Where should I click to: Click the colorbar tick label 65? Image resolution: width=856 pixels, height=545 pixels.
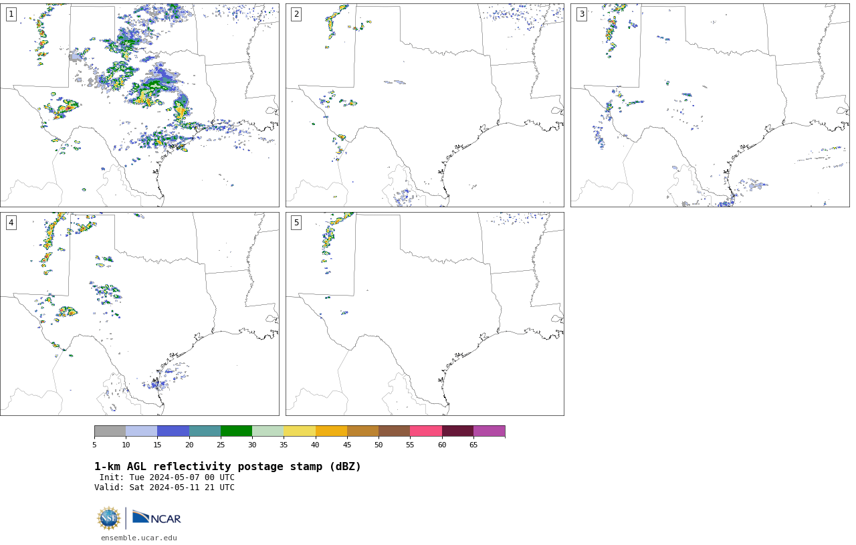(473, 445)
